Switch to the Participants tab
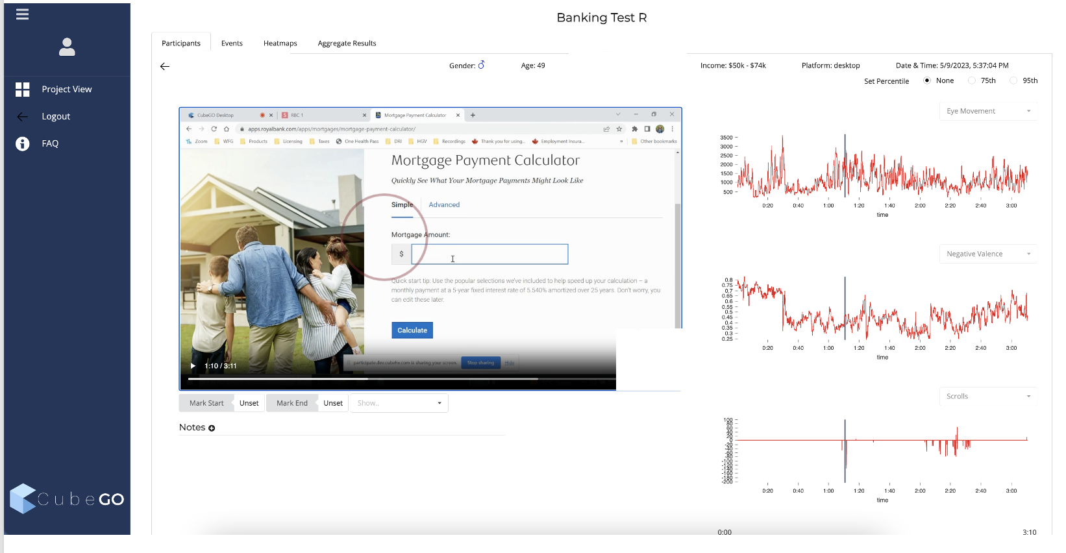Screen dimensions: 1066x553 point(181,43)
